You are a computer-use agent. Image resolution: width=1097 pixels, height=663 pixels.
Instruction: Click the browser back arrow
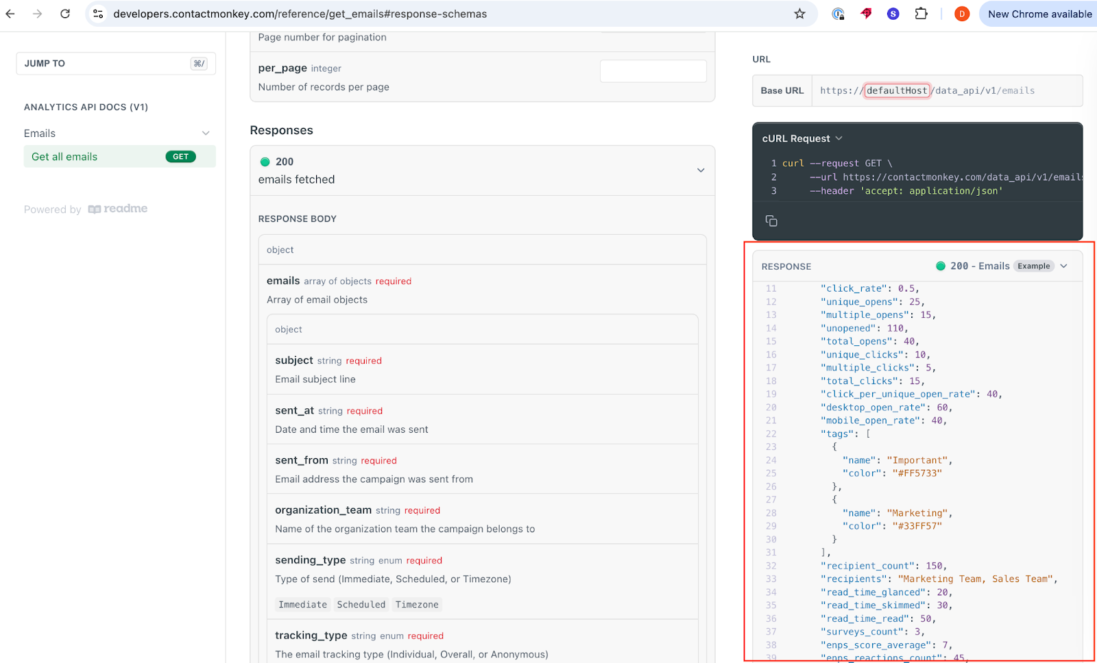pos(10,14)
